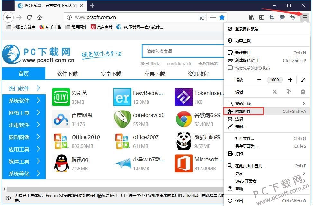Open 选项 settings menu item

[267, 119]
